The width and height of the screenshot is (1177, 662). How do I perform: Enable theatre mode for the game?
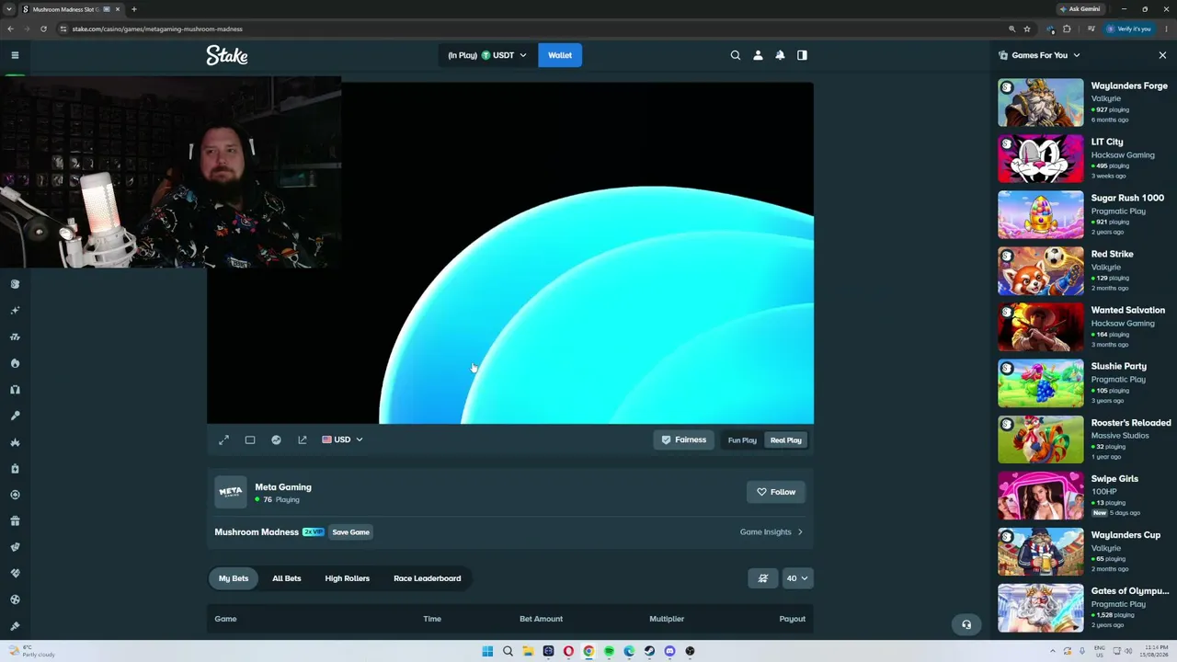(250, 440)
